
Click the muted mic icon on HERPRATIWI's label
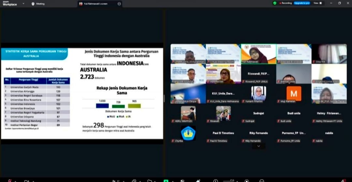coord(208,82)
